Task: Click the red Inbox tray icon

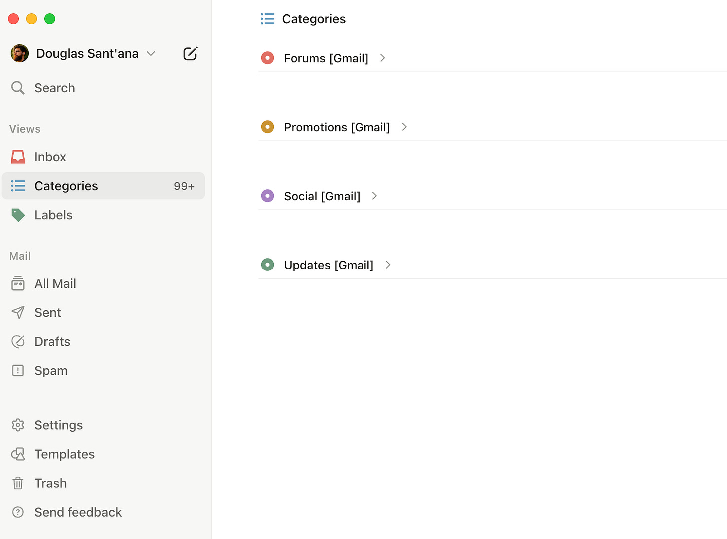Action: [x=18, y=157]
